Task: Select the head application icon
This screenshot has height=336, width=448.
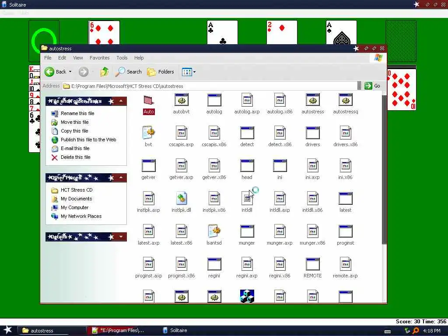Action: coord(247,165)
